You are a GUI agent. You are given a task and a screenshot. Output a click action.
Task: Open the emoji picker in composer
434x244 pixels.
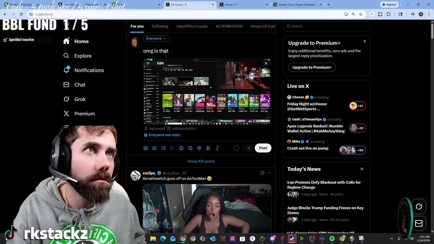(x=181, y=148)
